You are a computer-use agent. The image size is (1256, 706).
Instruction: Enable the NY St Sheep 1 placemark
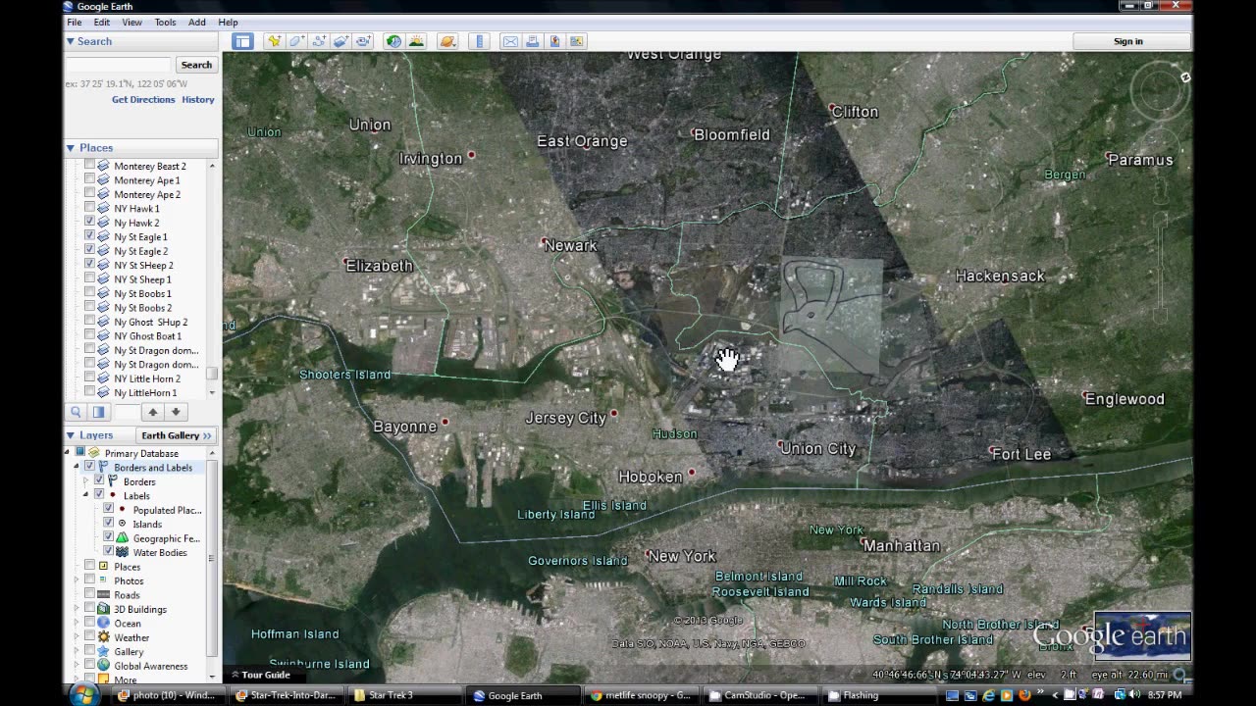91,279
